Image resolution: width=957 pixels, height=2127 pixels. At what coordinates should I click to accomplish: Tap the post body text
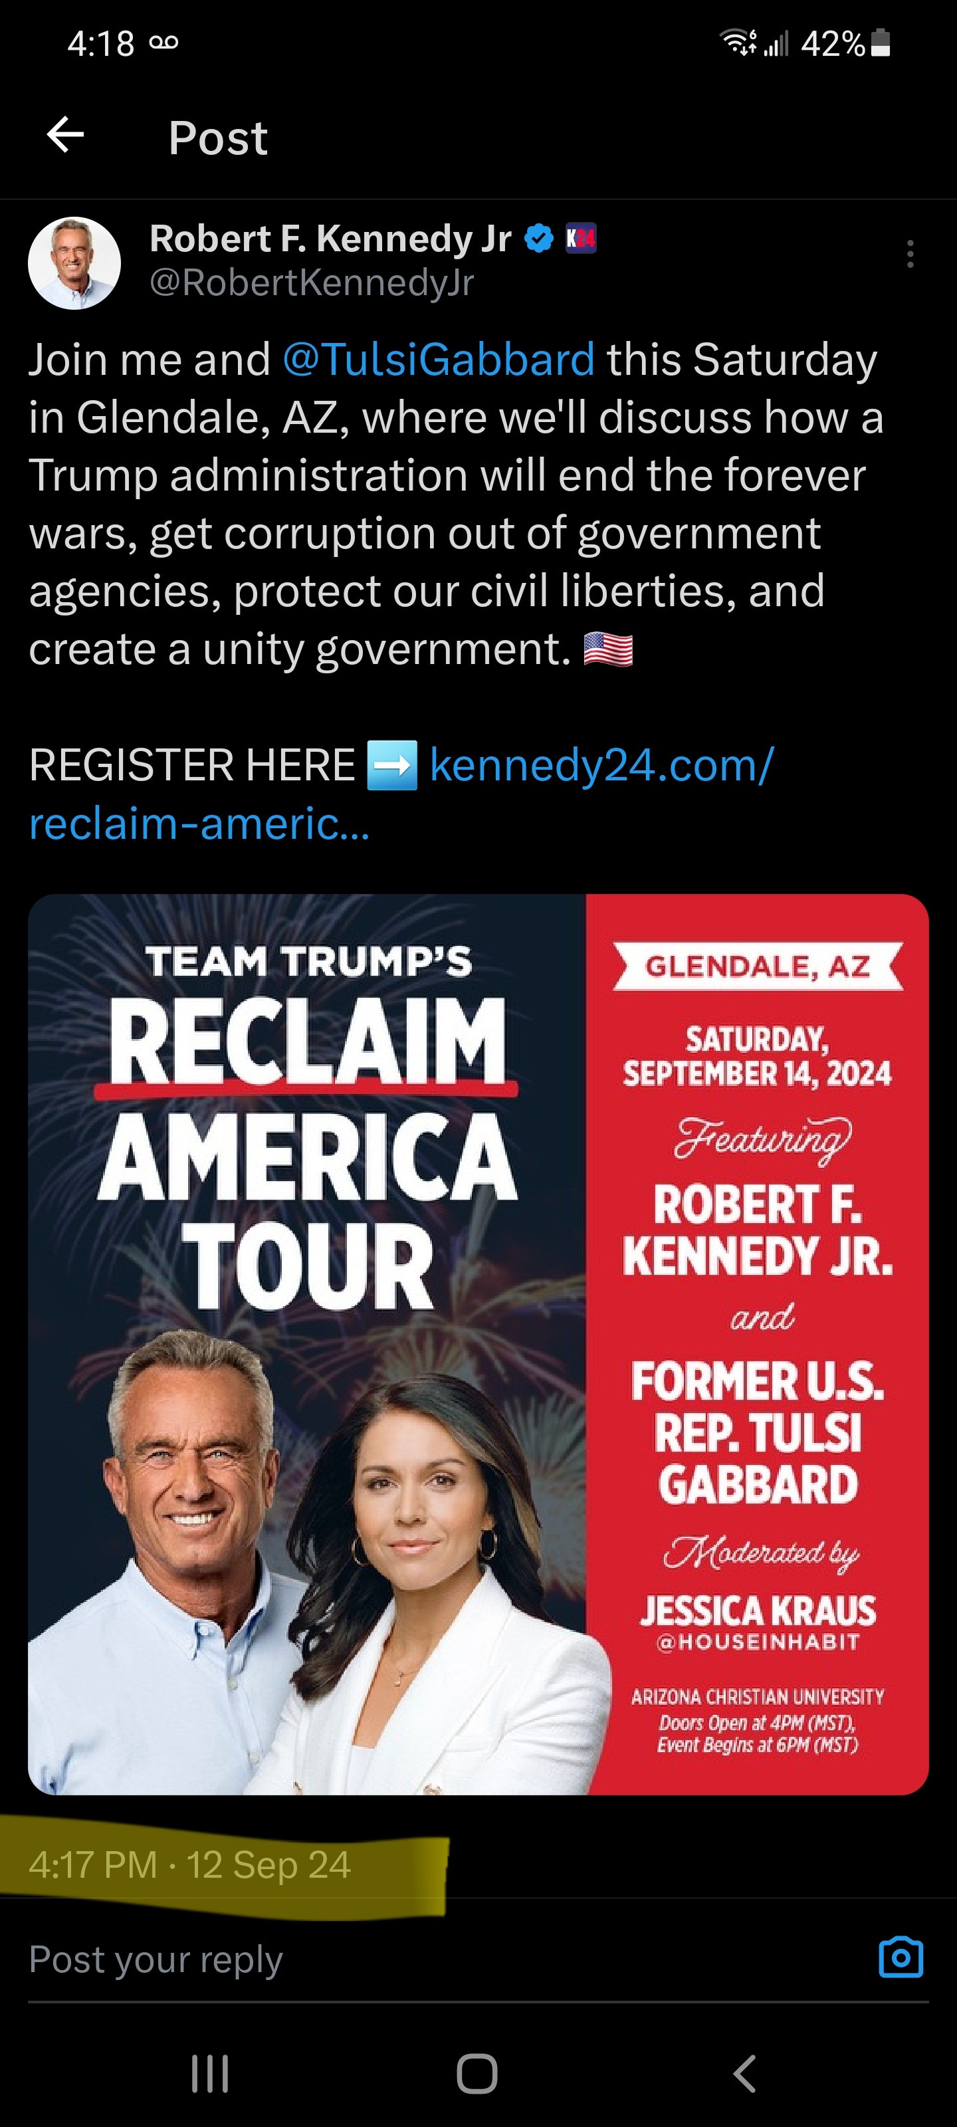click(x=457, y=504)
